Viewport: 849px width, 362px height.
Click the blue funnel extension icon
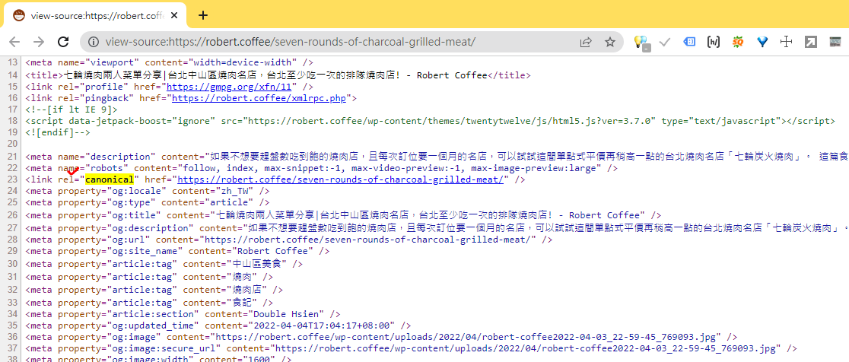pyautogui.click(x=762, y=42)
